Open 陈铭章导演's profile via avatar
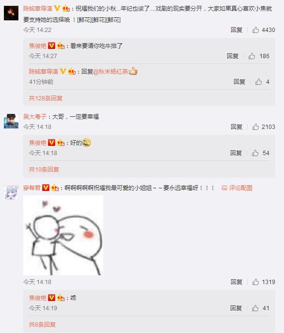The height and width of the screenshot is (333, 284). click(x=11, y=13)
